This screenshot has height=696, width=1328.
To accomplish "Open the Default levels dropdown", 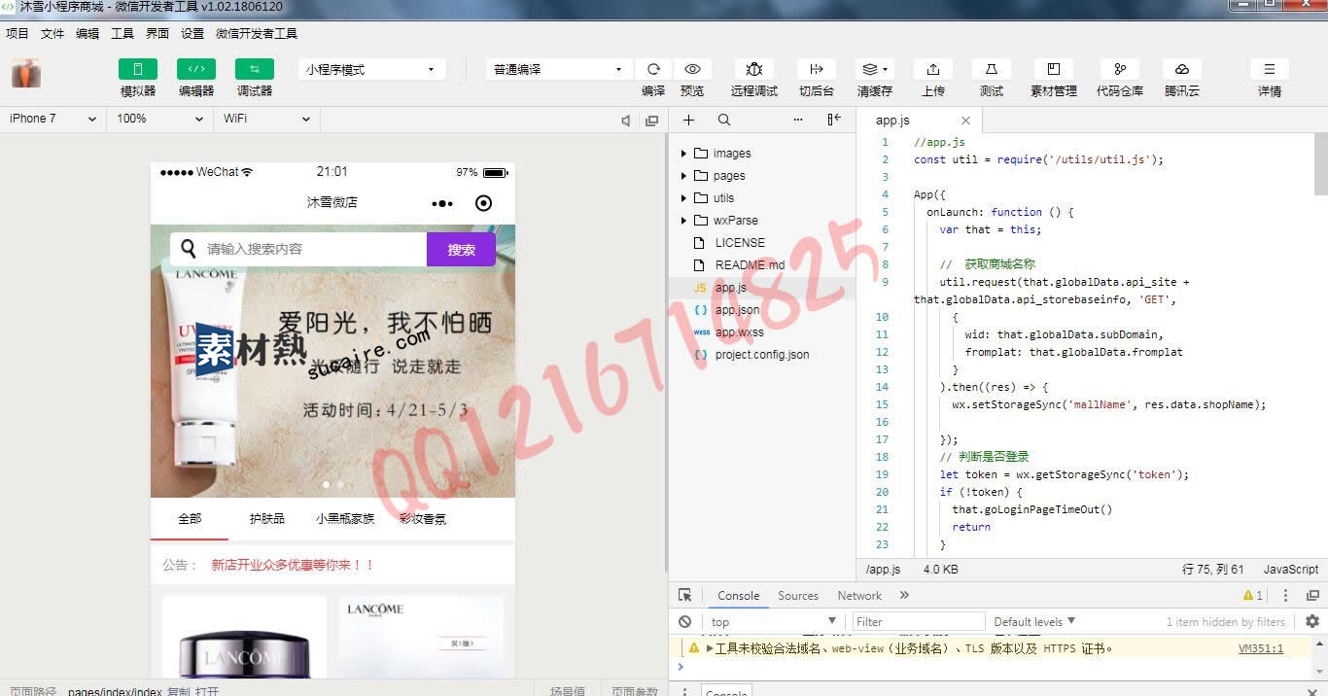I will pos(1034,622).
